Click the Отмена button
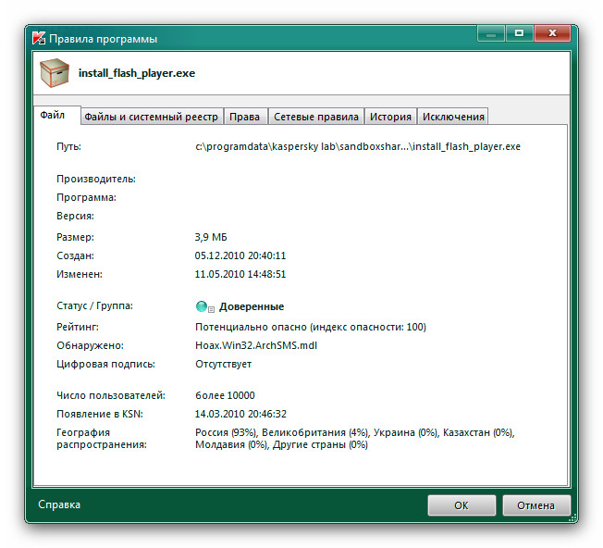 pyautogui.click(x=535, y=505)
